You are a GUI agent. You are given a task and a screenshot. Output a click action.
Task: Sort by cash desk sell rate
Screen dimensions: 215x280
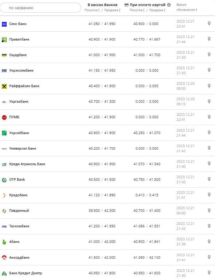click(x=112, y=10)
